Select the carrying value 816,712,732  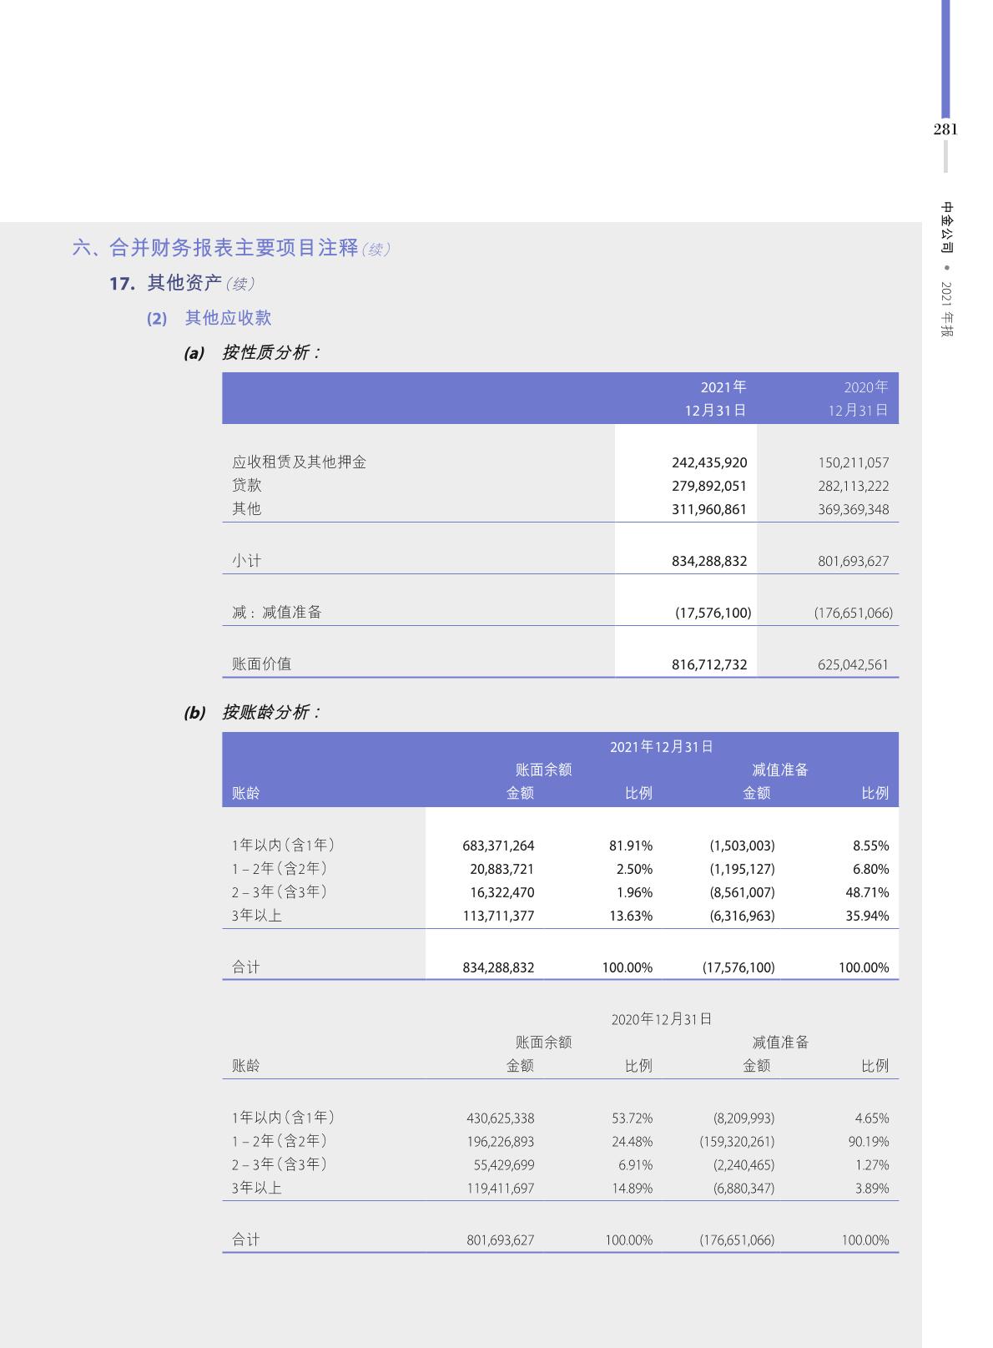point(709,664)
